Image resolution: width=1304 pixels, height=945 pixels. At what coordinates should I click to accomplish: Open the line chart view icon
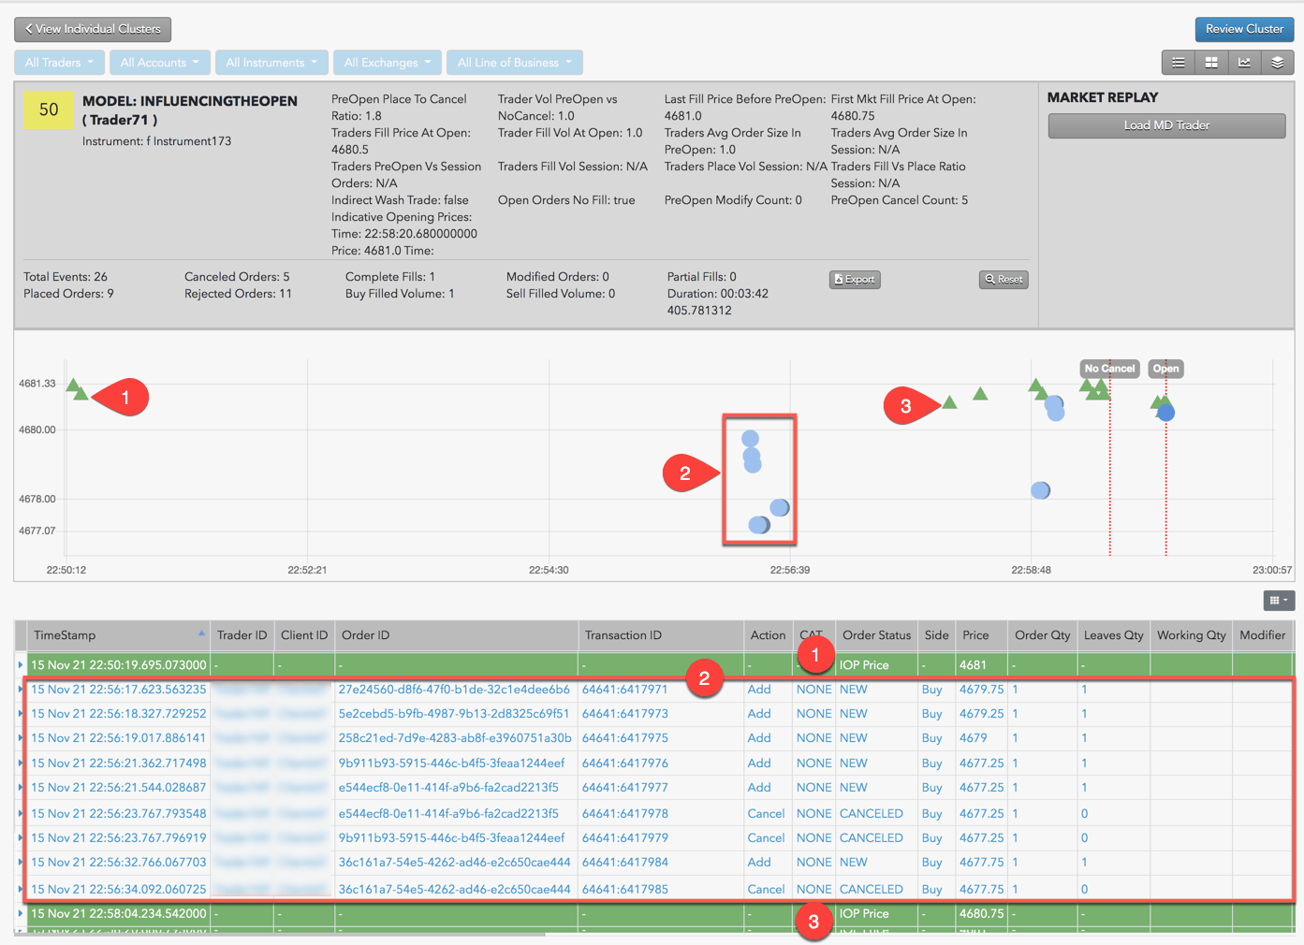coord(1244,63)
